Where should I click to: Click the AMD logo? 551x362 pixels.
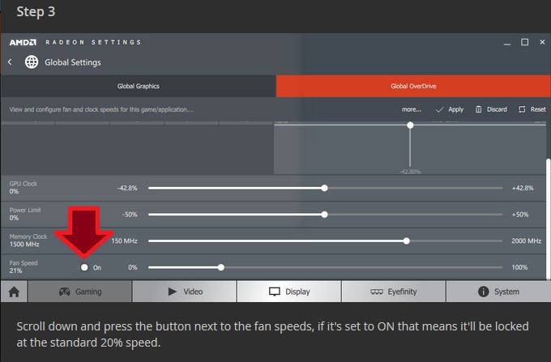point(23,42)
